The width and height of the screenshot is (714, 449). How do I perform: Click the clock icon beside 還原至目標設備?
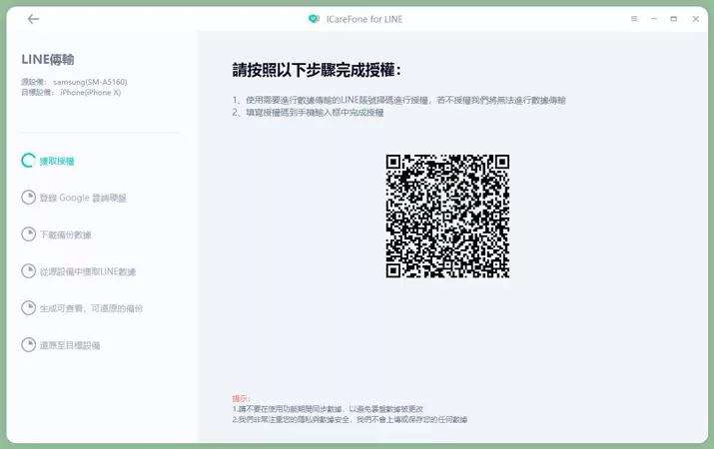28,345
